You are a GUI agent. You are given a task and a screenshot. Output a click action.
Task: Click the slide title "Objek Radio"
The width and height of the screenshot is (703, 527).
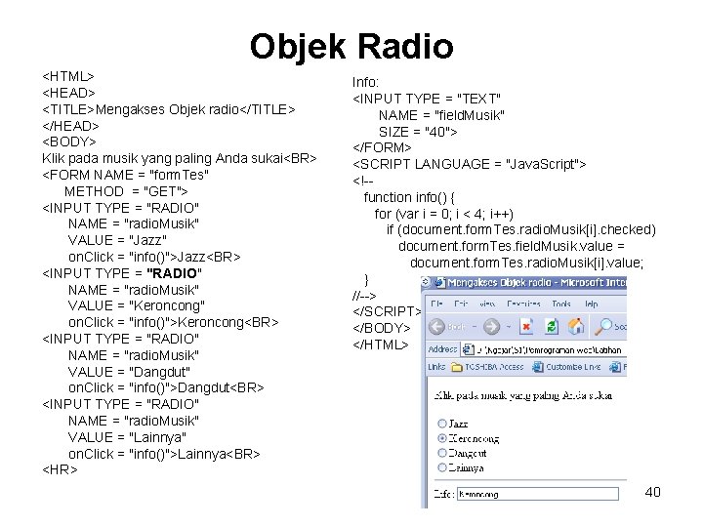351,47
